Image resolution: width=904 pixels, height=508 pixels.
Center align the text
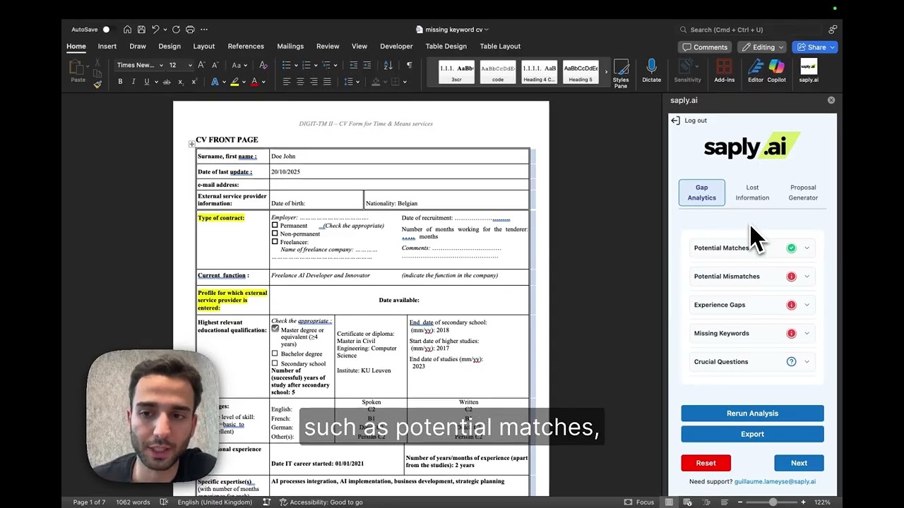300,82
